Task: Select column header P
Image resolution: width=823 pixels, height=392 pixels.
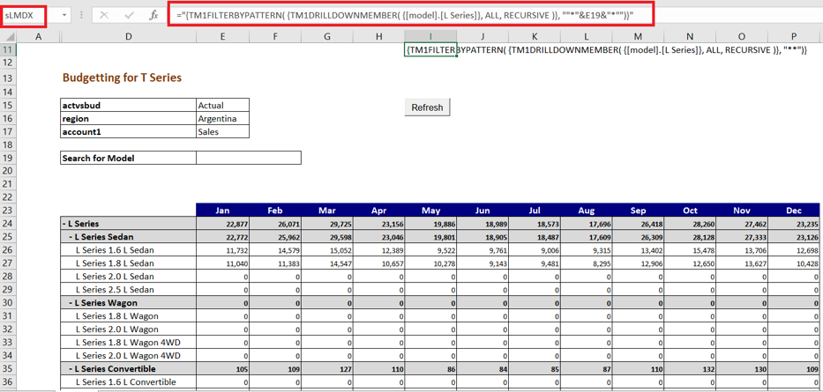Action: pyautogui.click(x=794, y=35)
